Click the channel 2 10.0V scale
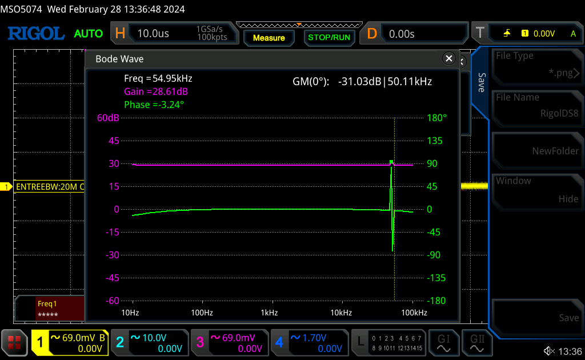 click(154, 338)
